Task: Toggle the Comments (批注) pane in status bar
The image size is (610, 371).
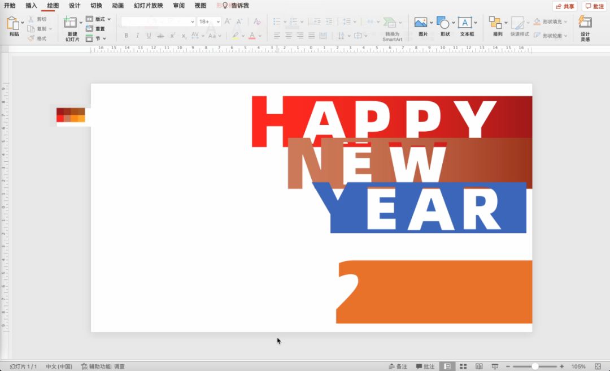Action: pos(425,366)
